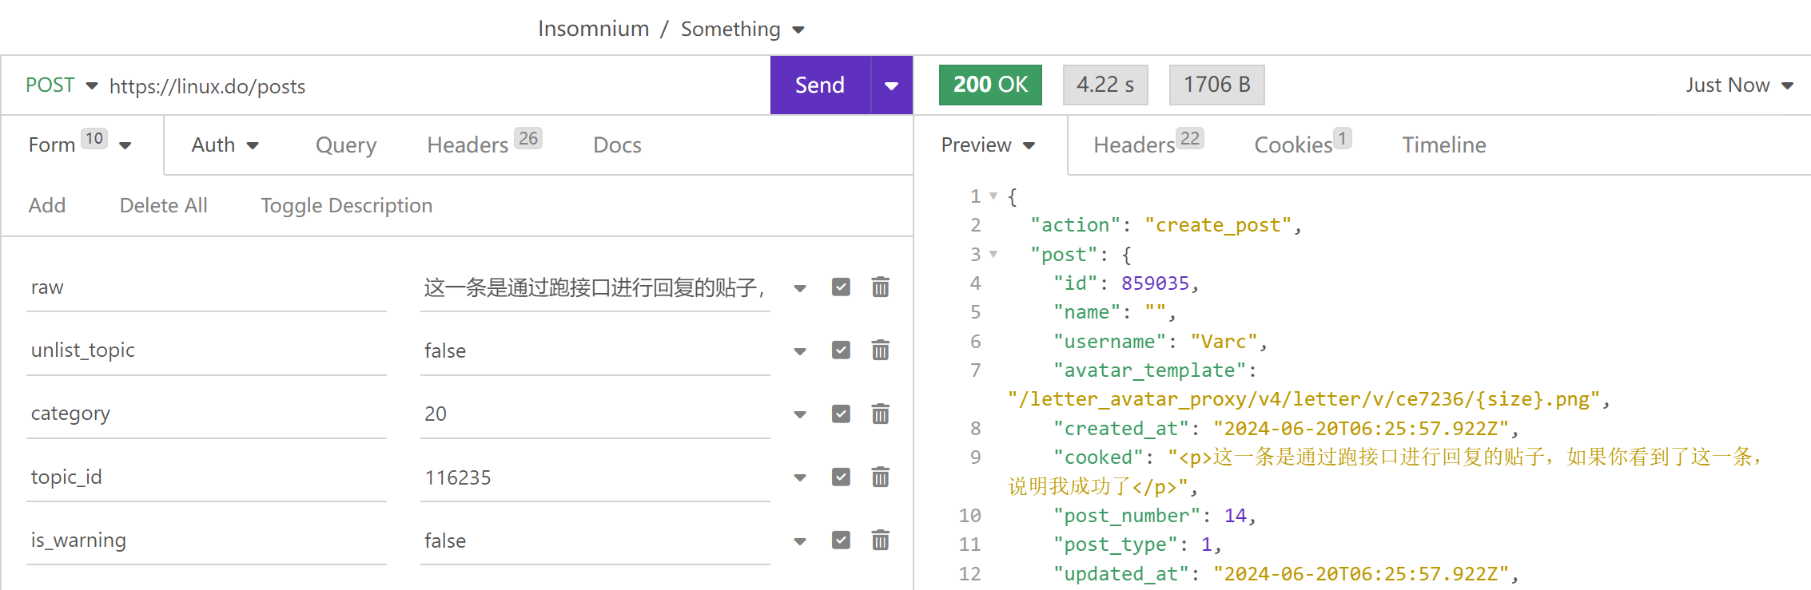Send the POST request
Screen dimensions: 1811x590
point(820,85)
